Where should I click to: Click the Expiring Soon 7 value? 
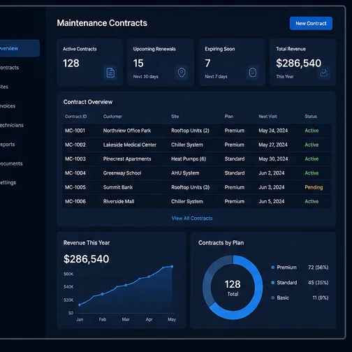point(207,64)
